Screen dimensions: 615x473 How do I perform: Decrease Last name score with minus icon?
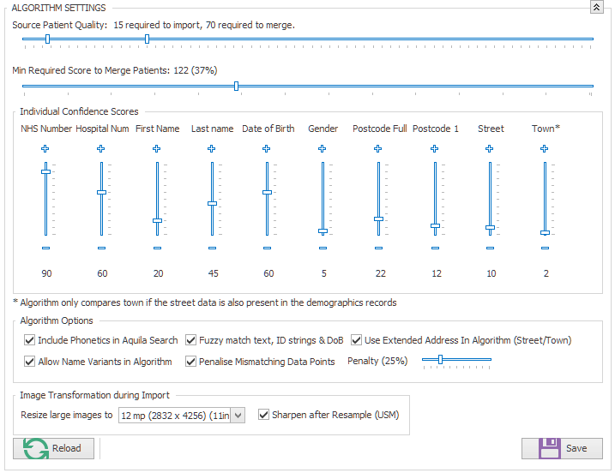coord(212,248)
